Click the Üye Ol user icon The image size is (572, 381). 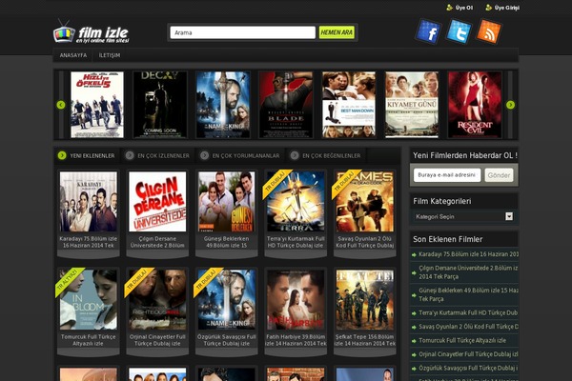pos(449,8)
